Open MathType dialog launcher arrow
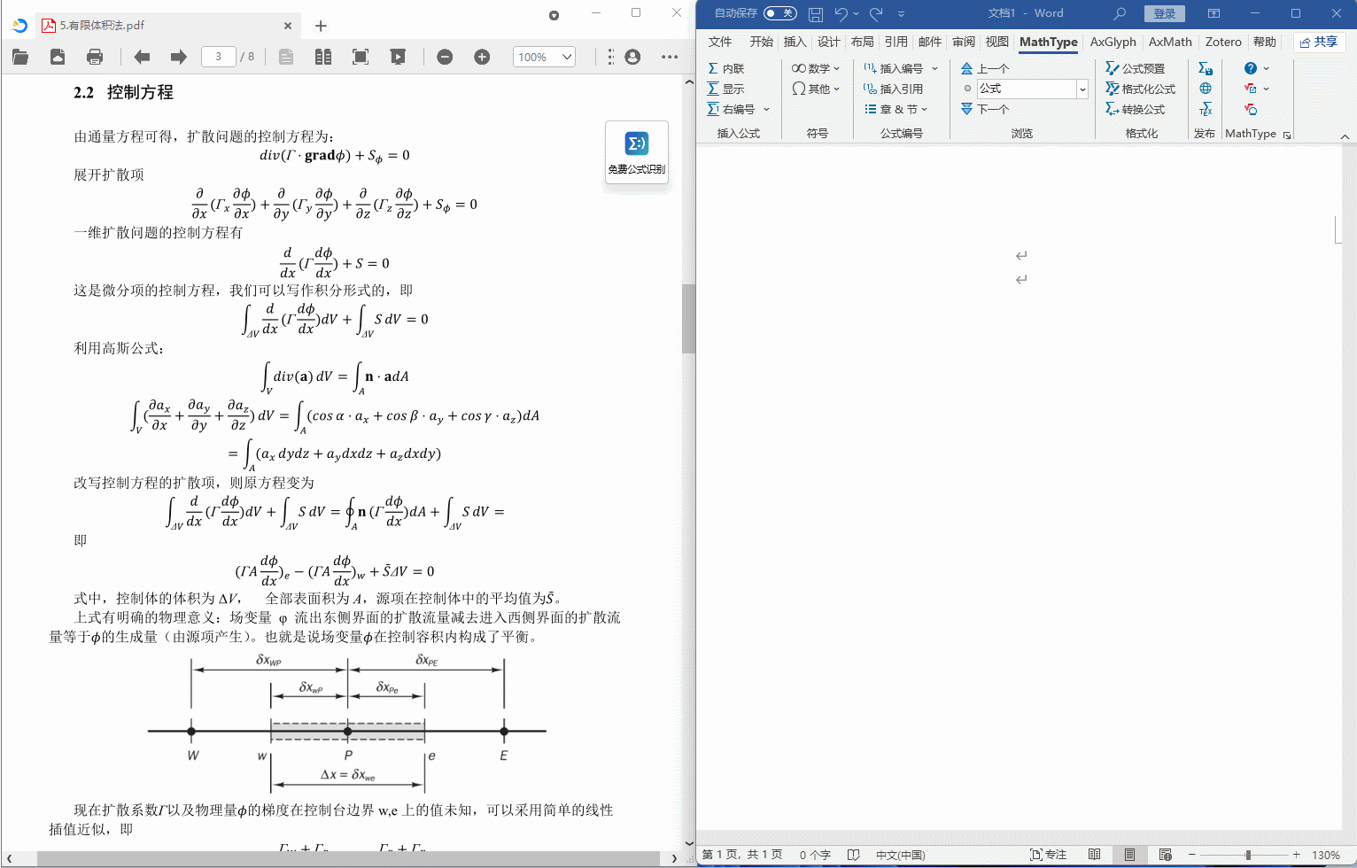 [x=1287, y=135]
